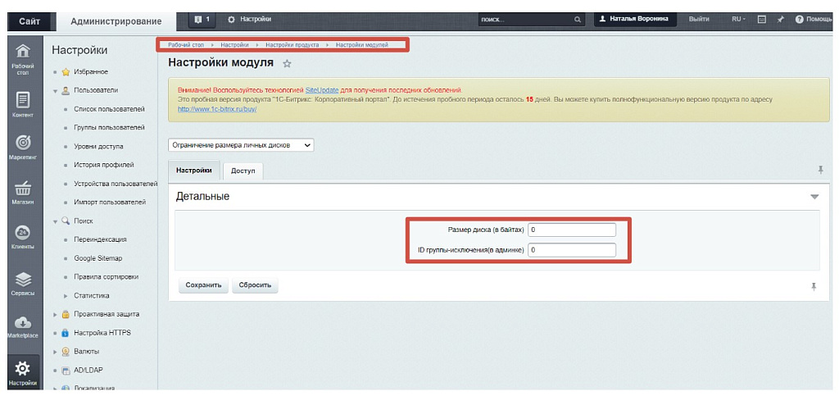Switch to the Администрирование tab

pos(116,20)
